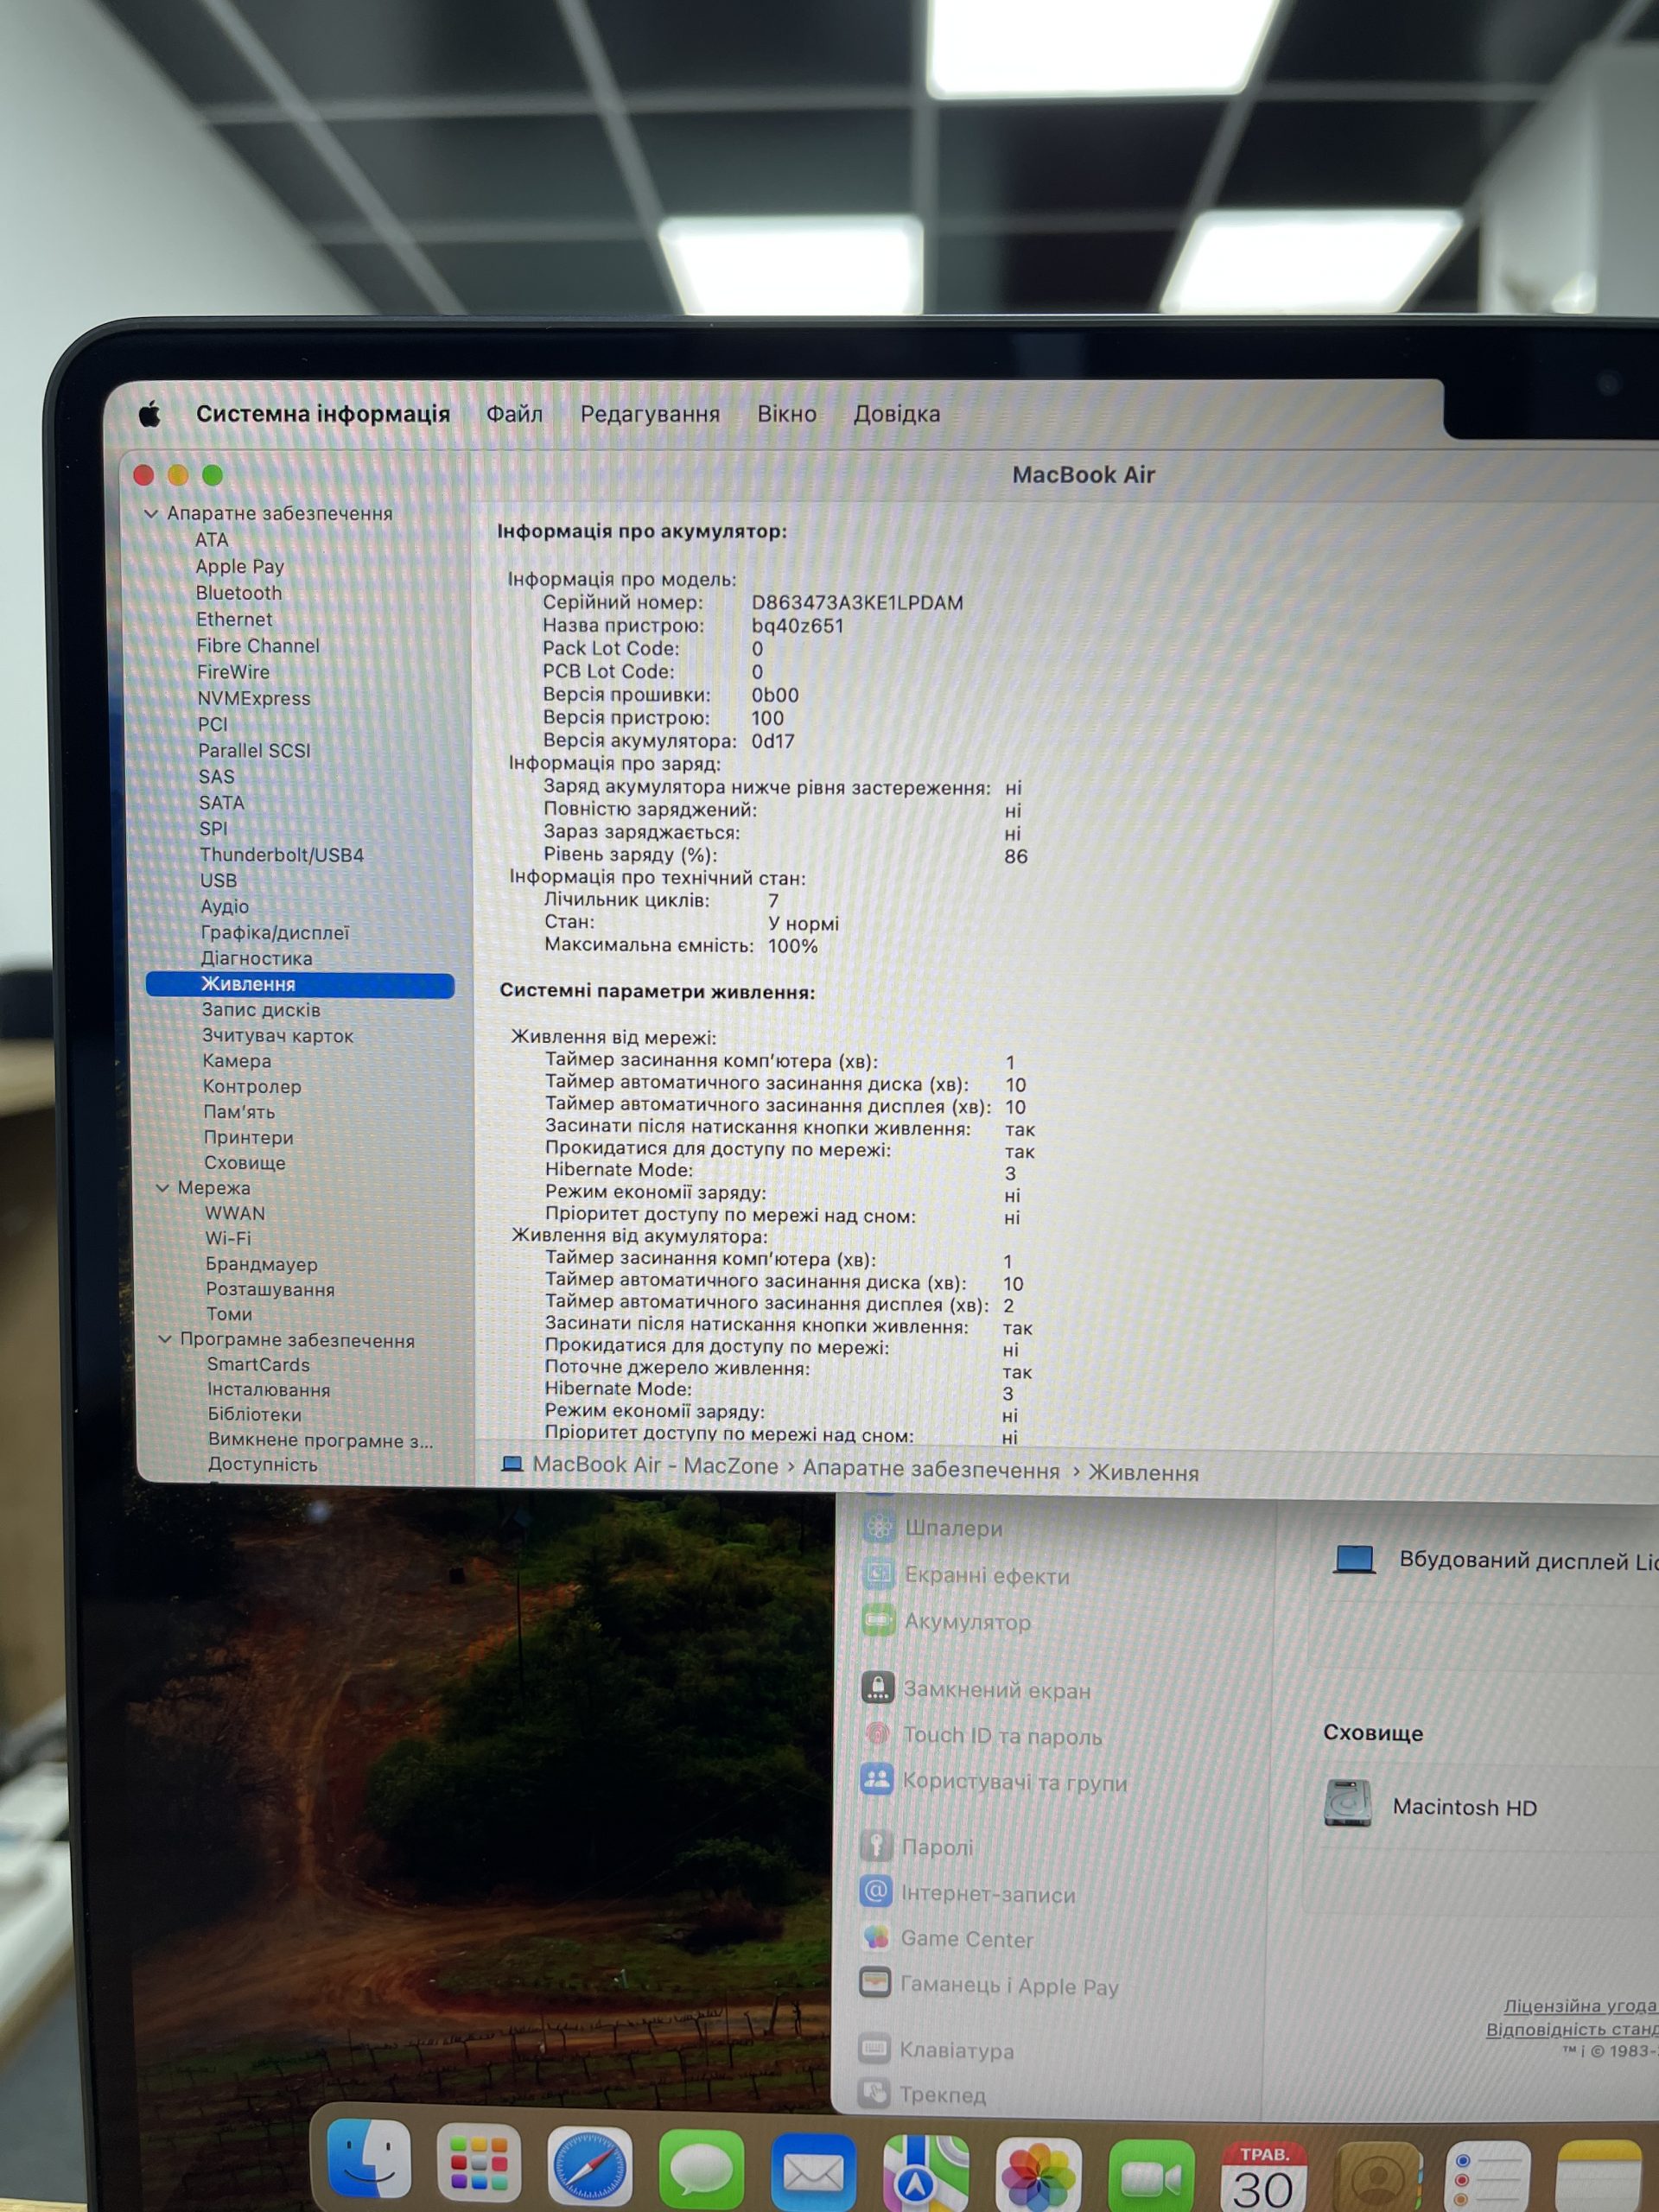Select USB in the sidebar
Screen dimensions: 1659x2212
(x=218, y=880)
